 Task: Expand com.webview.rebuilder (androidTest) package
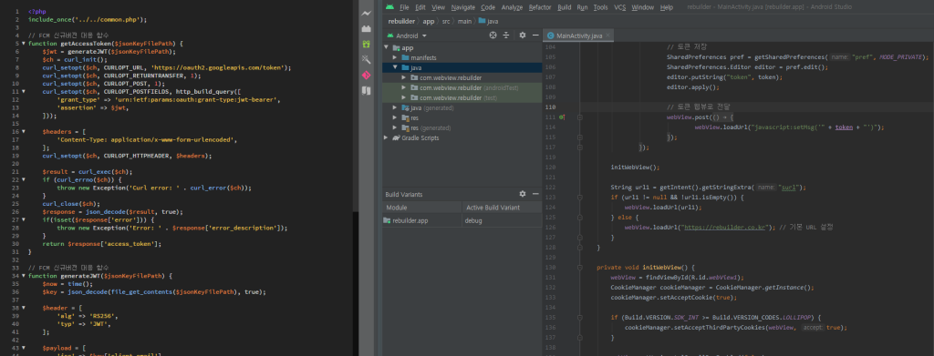[x=404, y=88]
